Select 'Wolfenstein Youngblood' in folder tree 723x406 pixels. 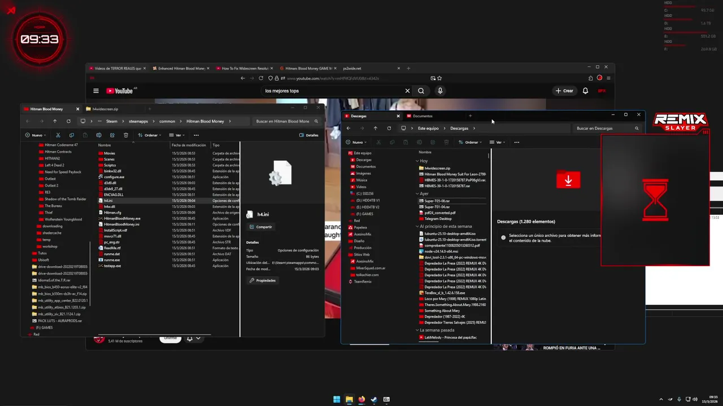coord(63,219)
